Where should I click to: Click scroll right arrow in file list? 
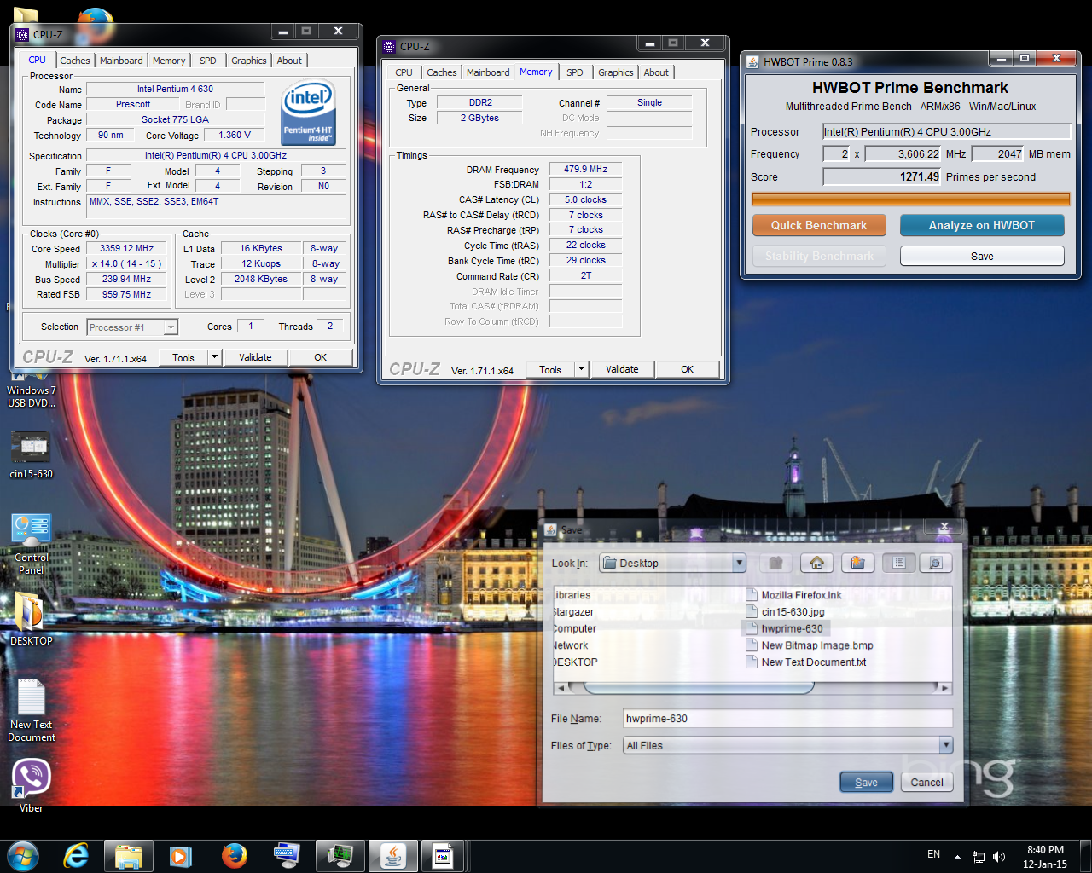pos(945,687)
